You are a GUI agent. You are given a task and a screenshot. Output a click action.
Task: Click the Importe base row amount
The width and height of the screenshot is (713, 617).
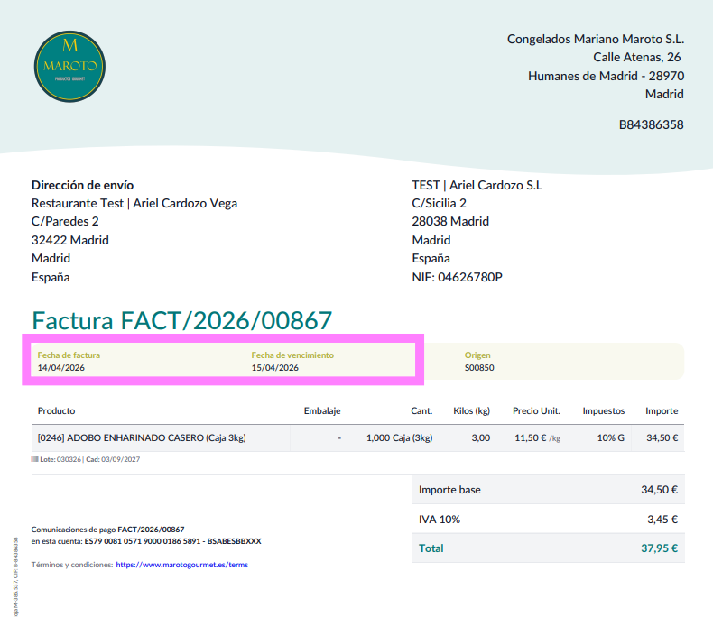click(x=658, y=490)
